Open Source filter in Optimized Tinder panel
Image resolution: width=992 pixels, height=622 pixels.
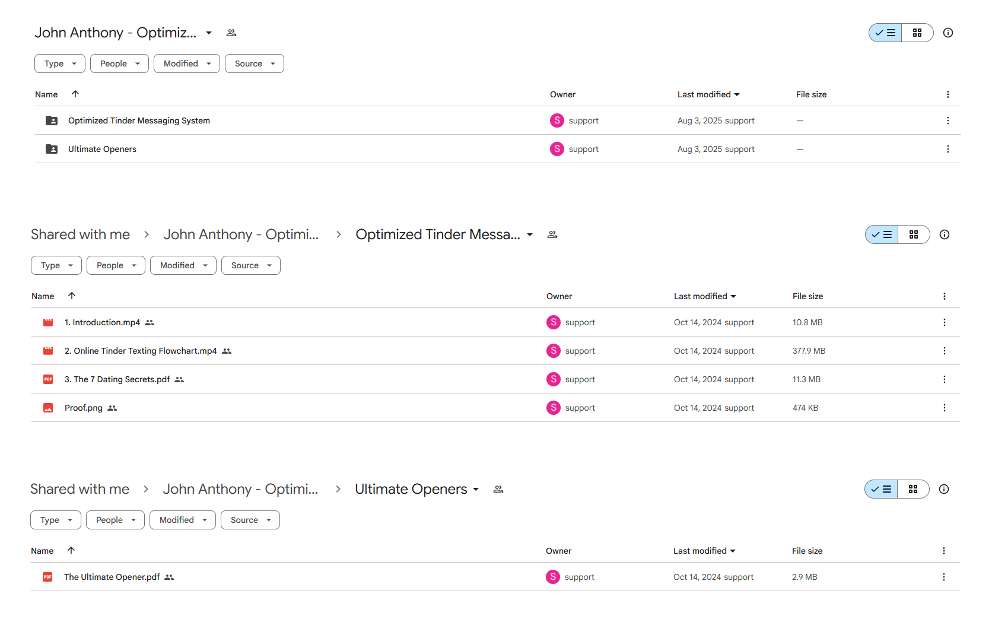coord(251,265)
